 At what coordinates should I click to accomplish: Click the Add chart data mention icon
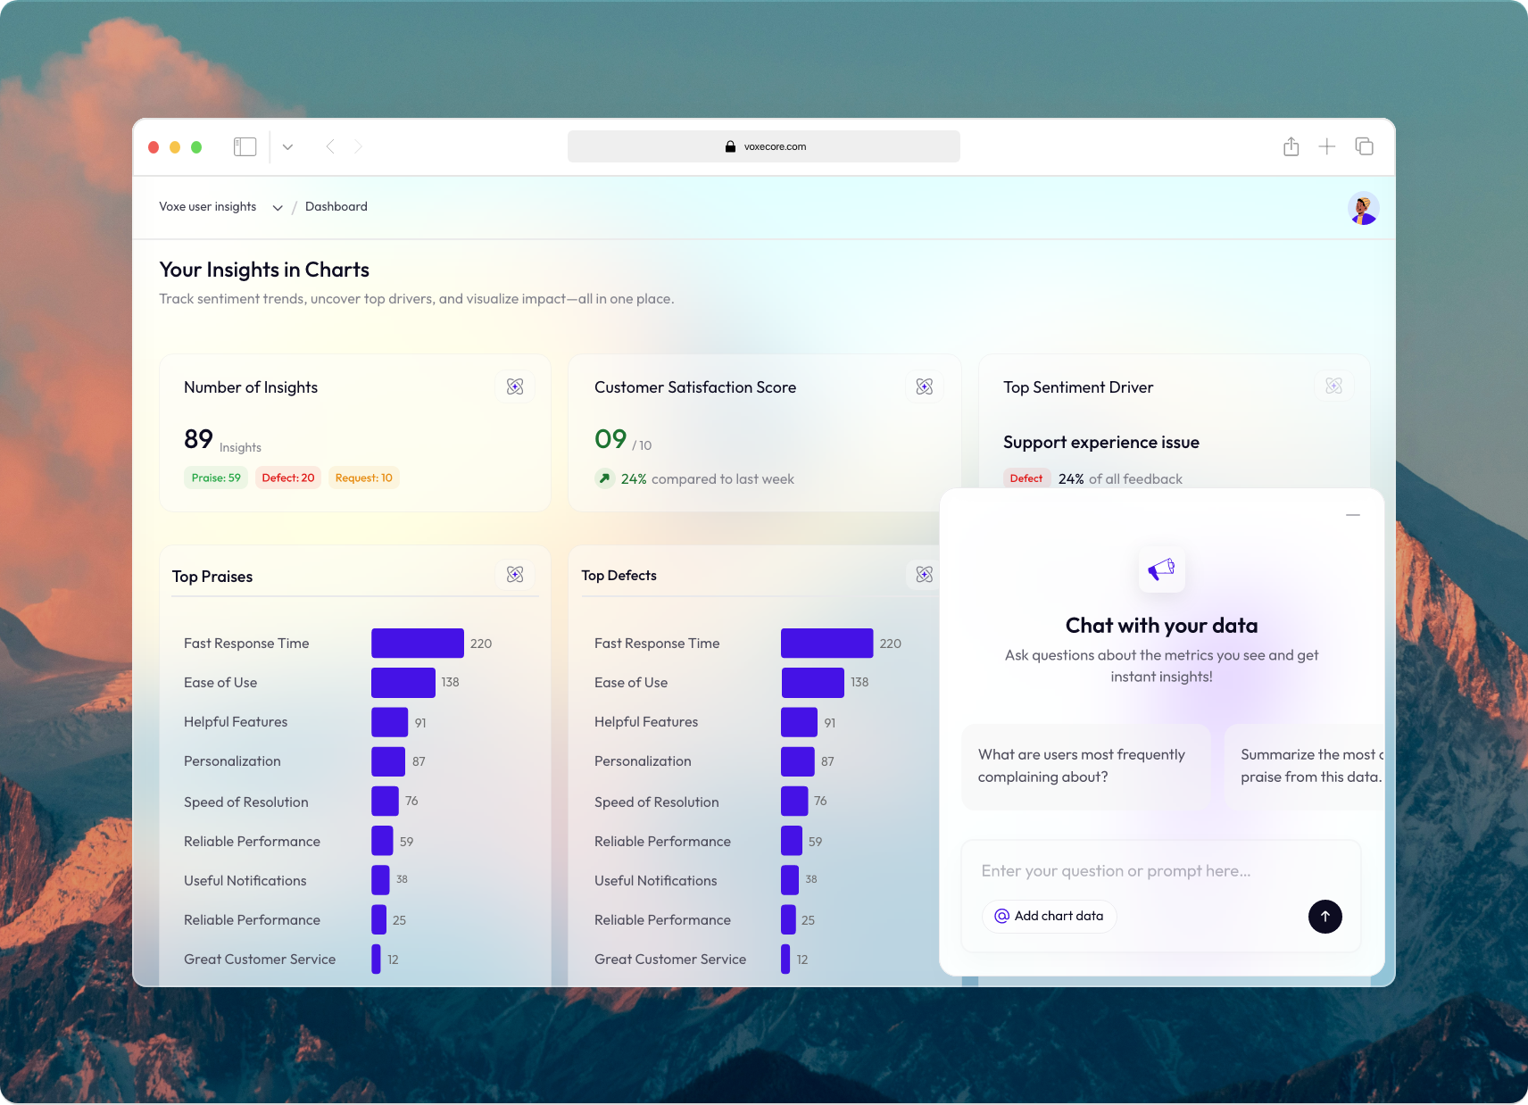(x=1002, y=916)
